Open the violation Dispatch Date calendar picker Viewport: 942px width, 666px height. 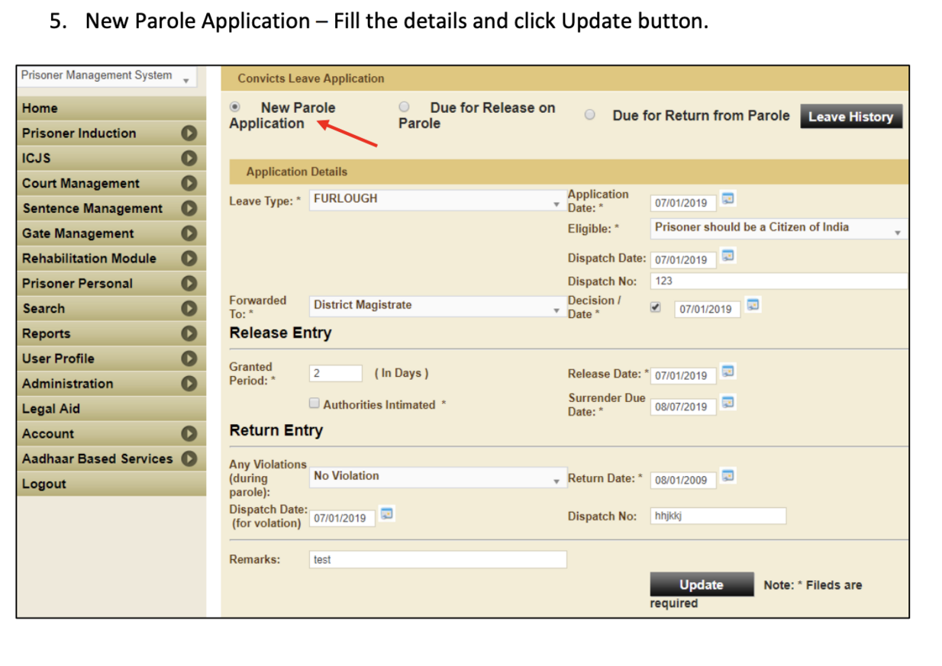(x=386, y=514)
